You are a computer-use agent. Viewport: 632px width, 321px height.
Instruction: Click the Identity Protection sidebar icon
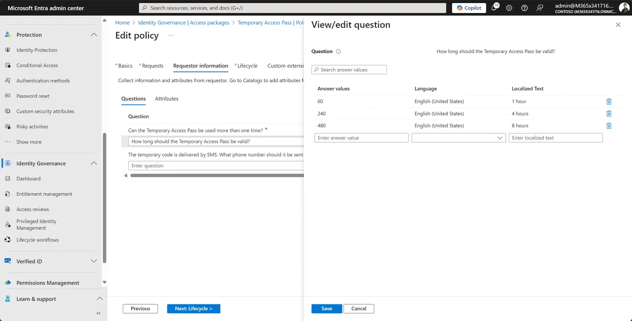[x=8, y=50]
